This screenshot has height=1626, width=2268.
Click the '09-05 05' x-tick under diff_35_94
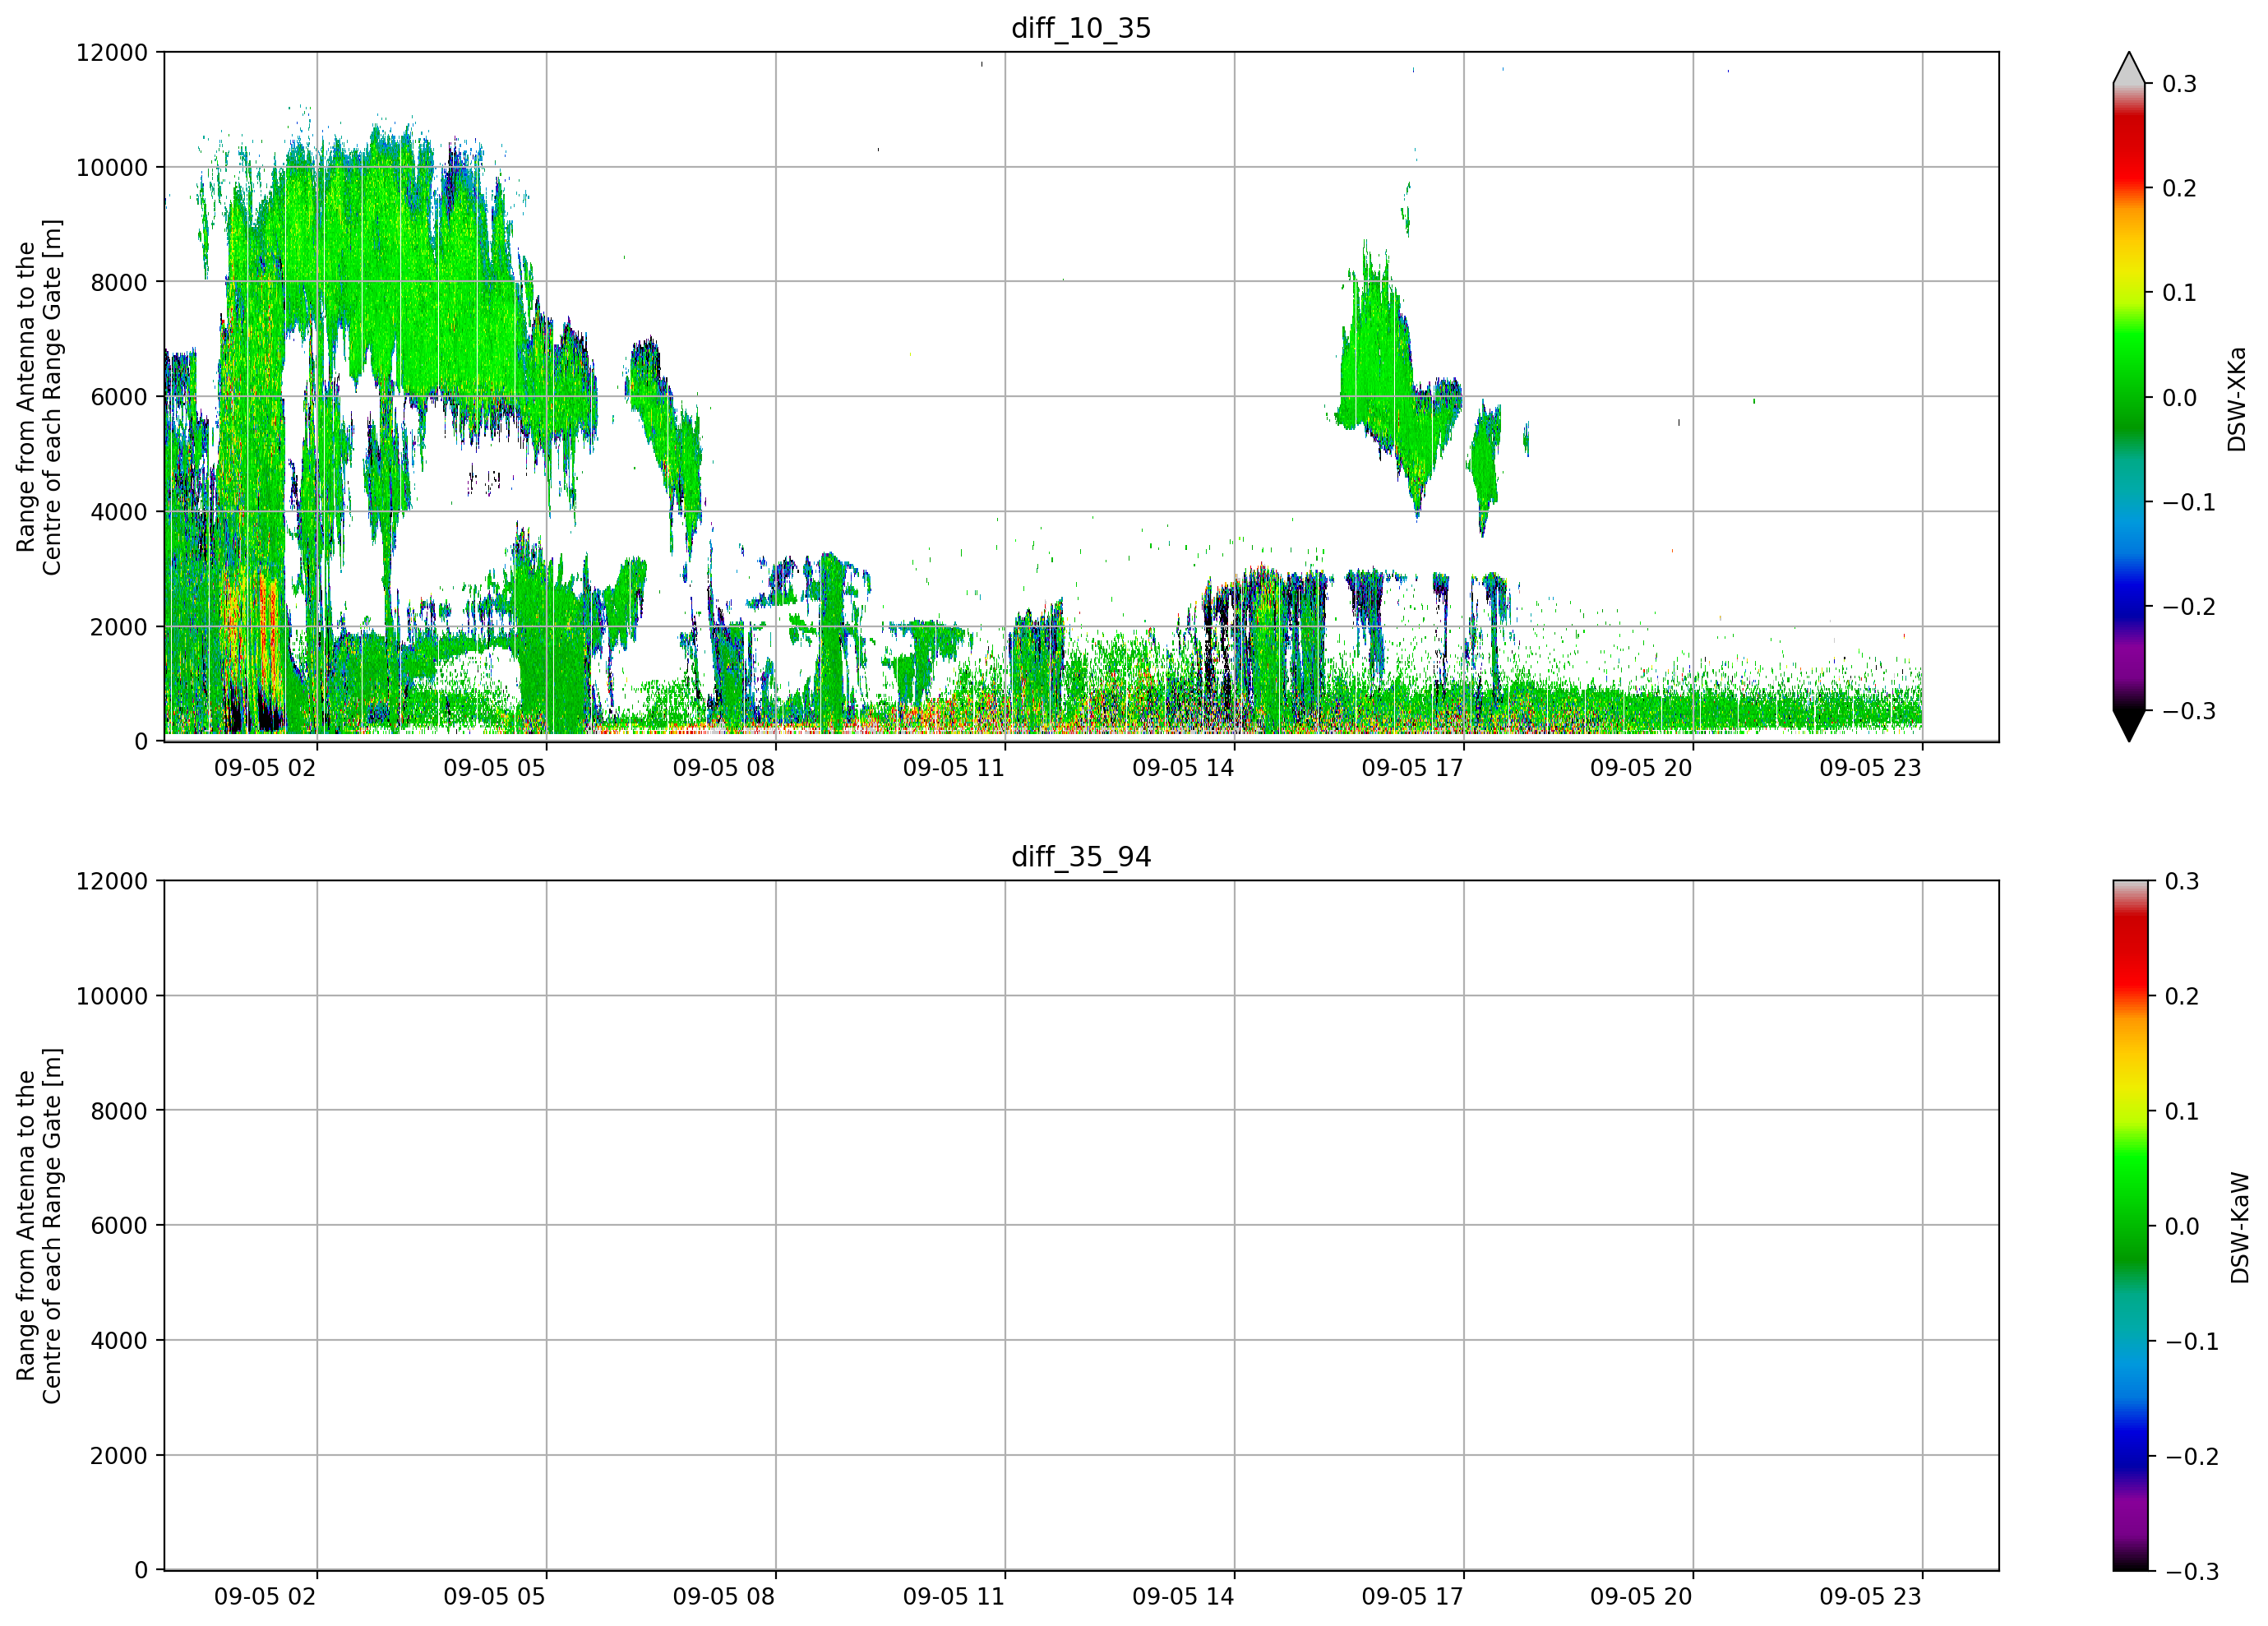[494, 1597]
